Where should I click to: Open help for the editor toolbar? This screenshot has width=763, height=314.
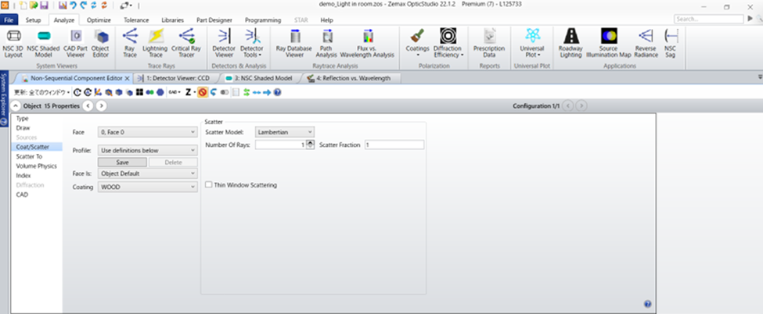(277, 92)
